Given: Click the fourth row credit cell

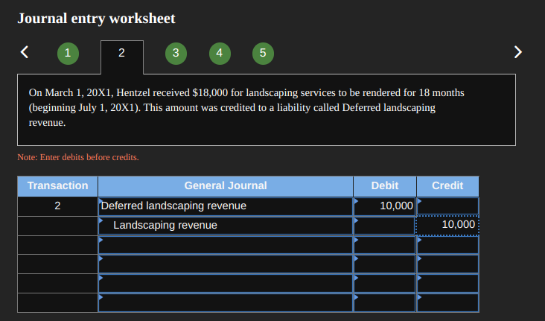Looking at the screenshot, I should 447,264.
